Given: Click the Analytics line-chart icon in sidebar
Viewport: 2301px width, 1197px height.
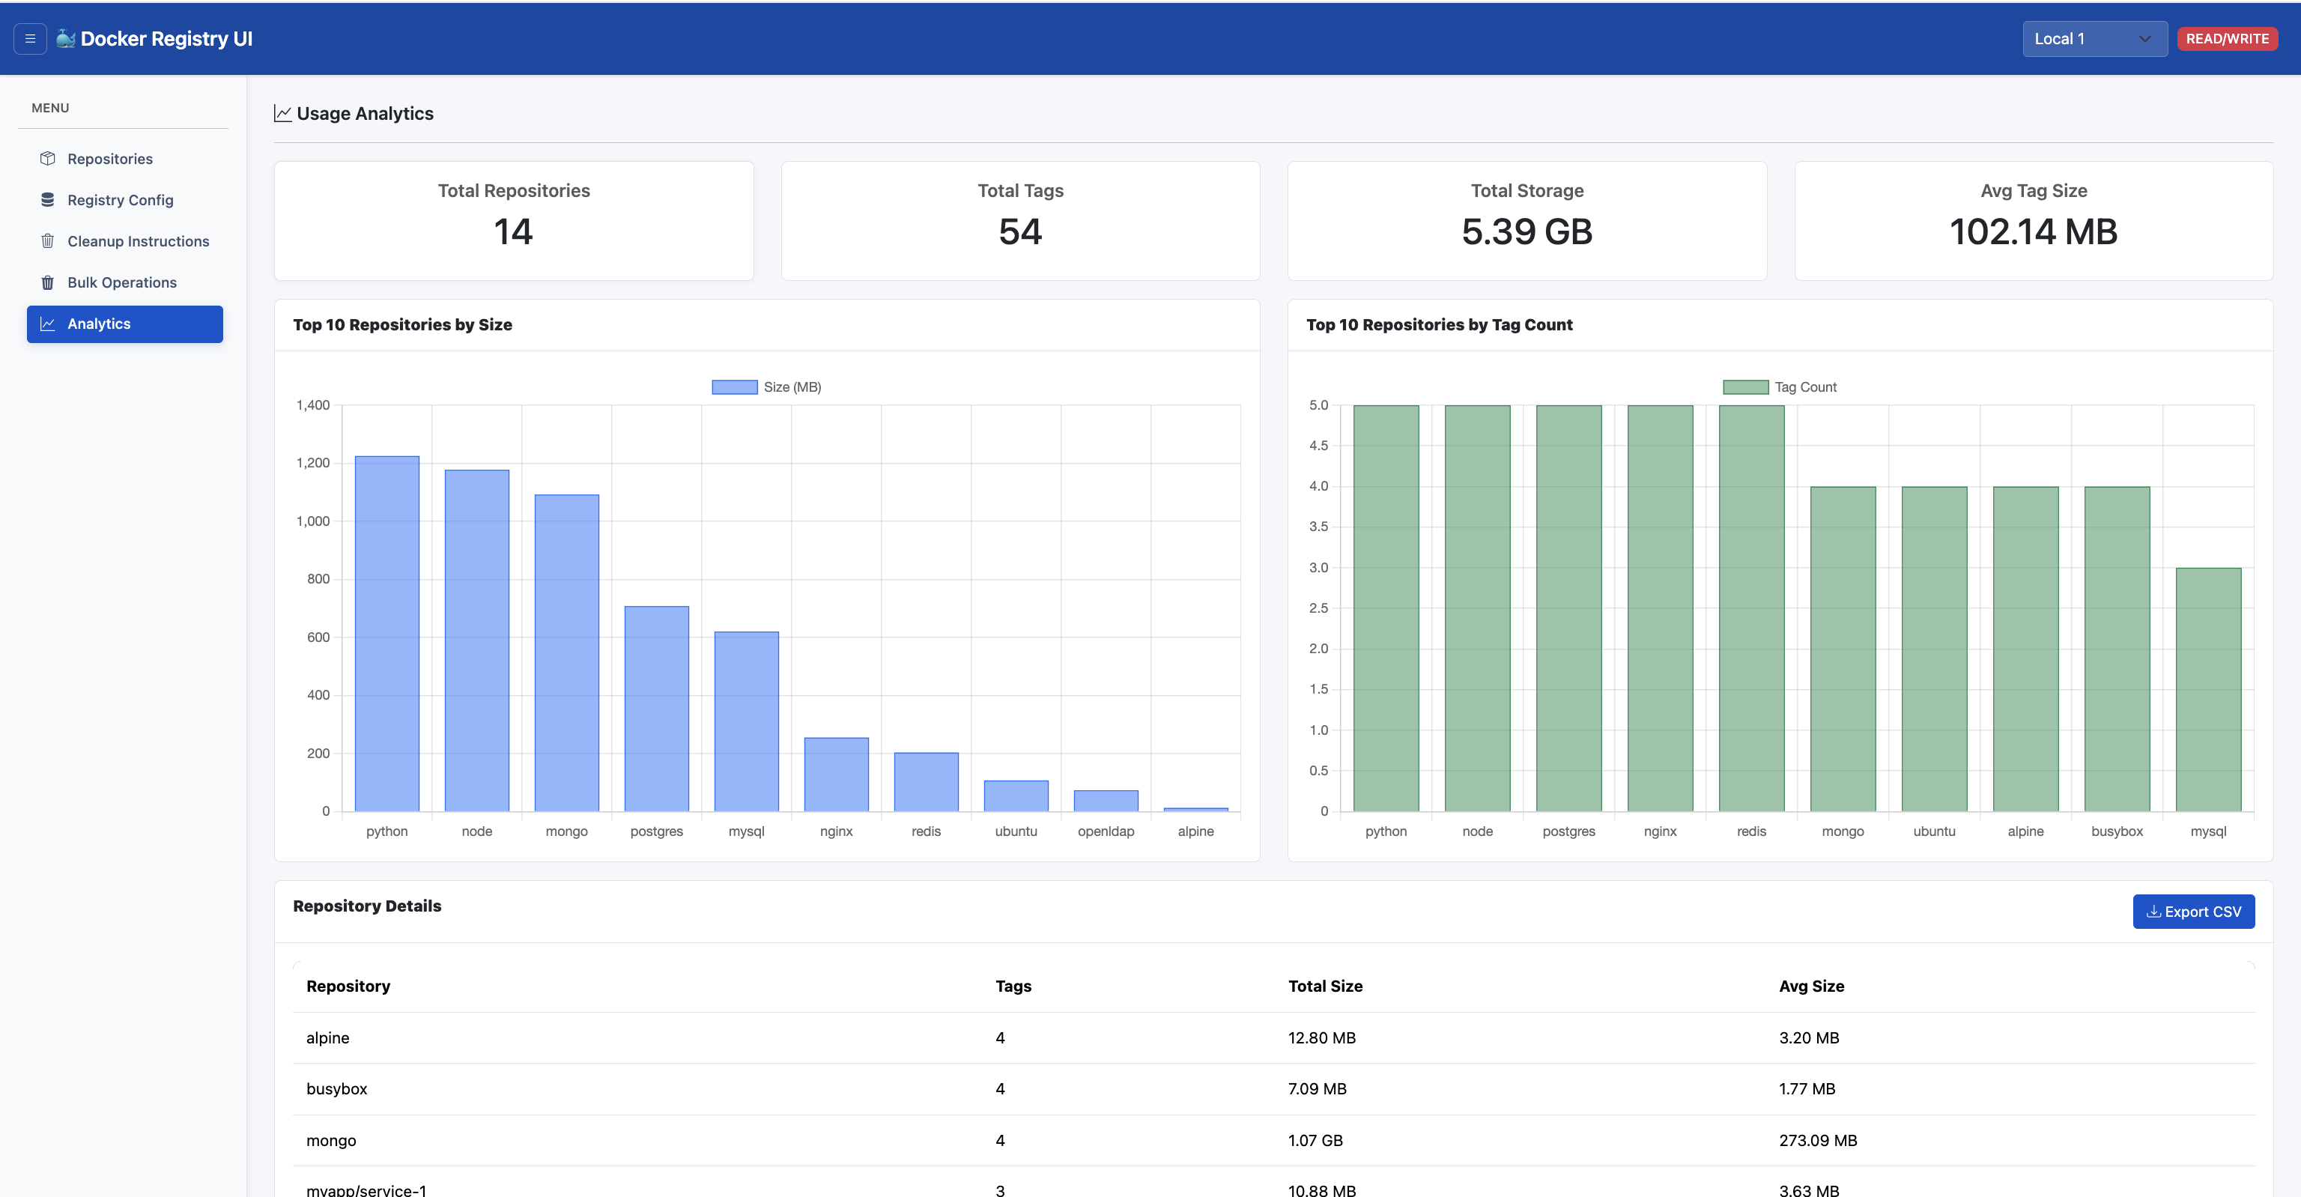Looking at the screenshot, I should pos(49,324).
